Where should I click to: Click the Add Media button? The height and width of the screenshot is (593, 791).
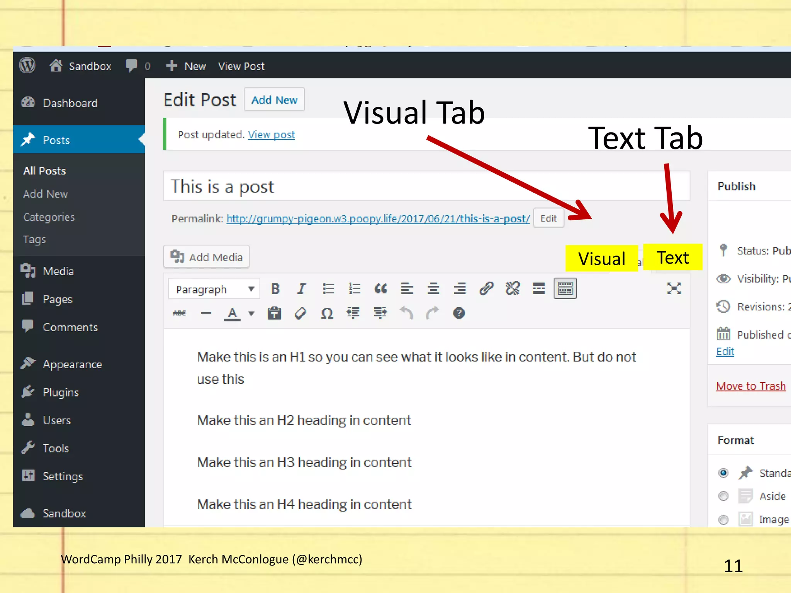206,257
